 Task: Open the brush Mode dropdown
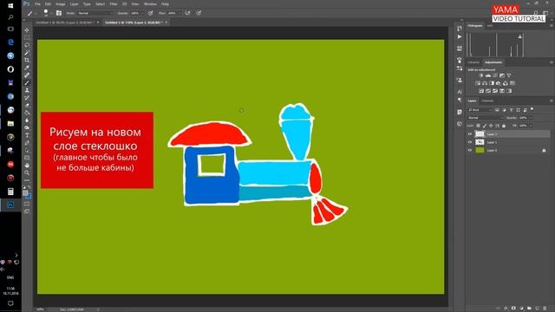(95, 13)
